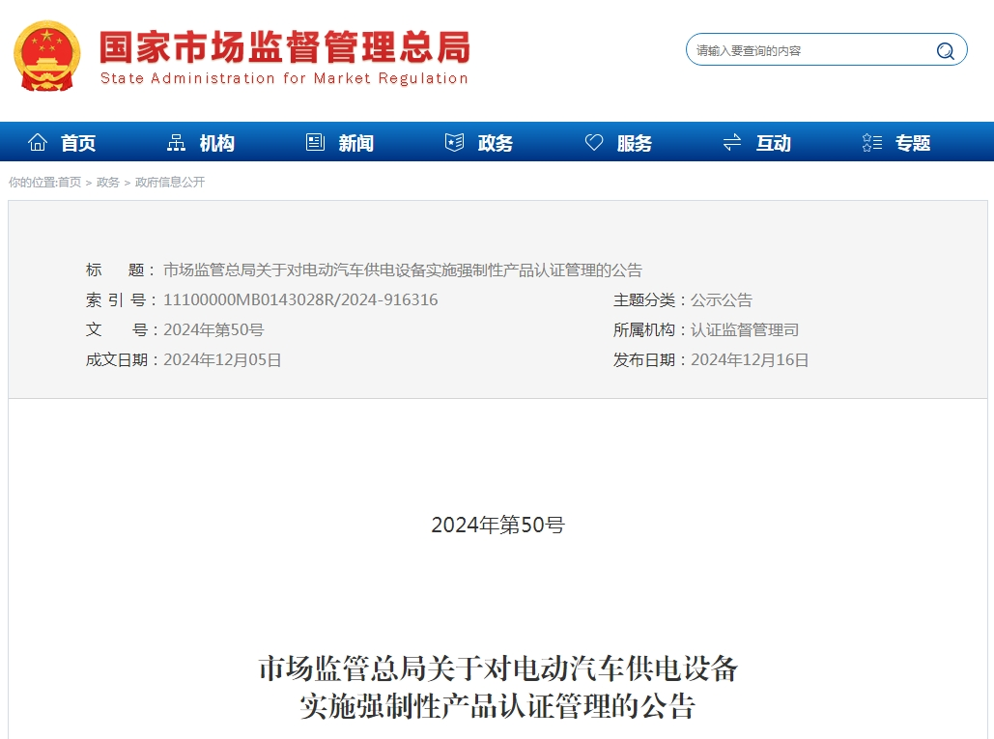Click the book icon next to 政务
The image size is (994, 739).
[452, 142]
